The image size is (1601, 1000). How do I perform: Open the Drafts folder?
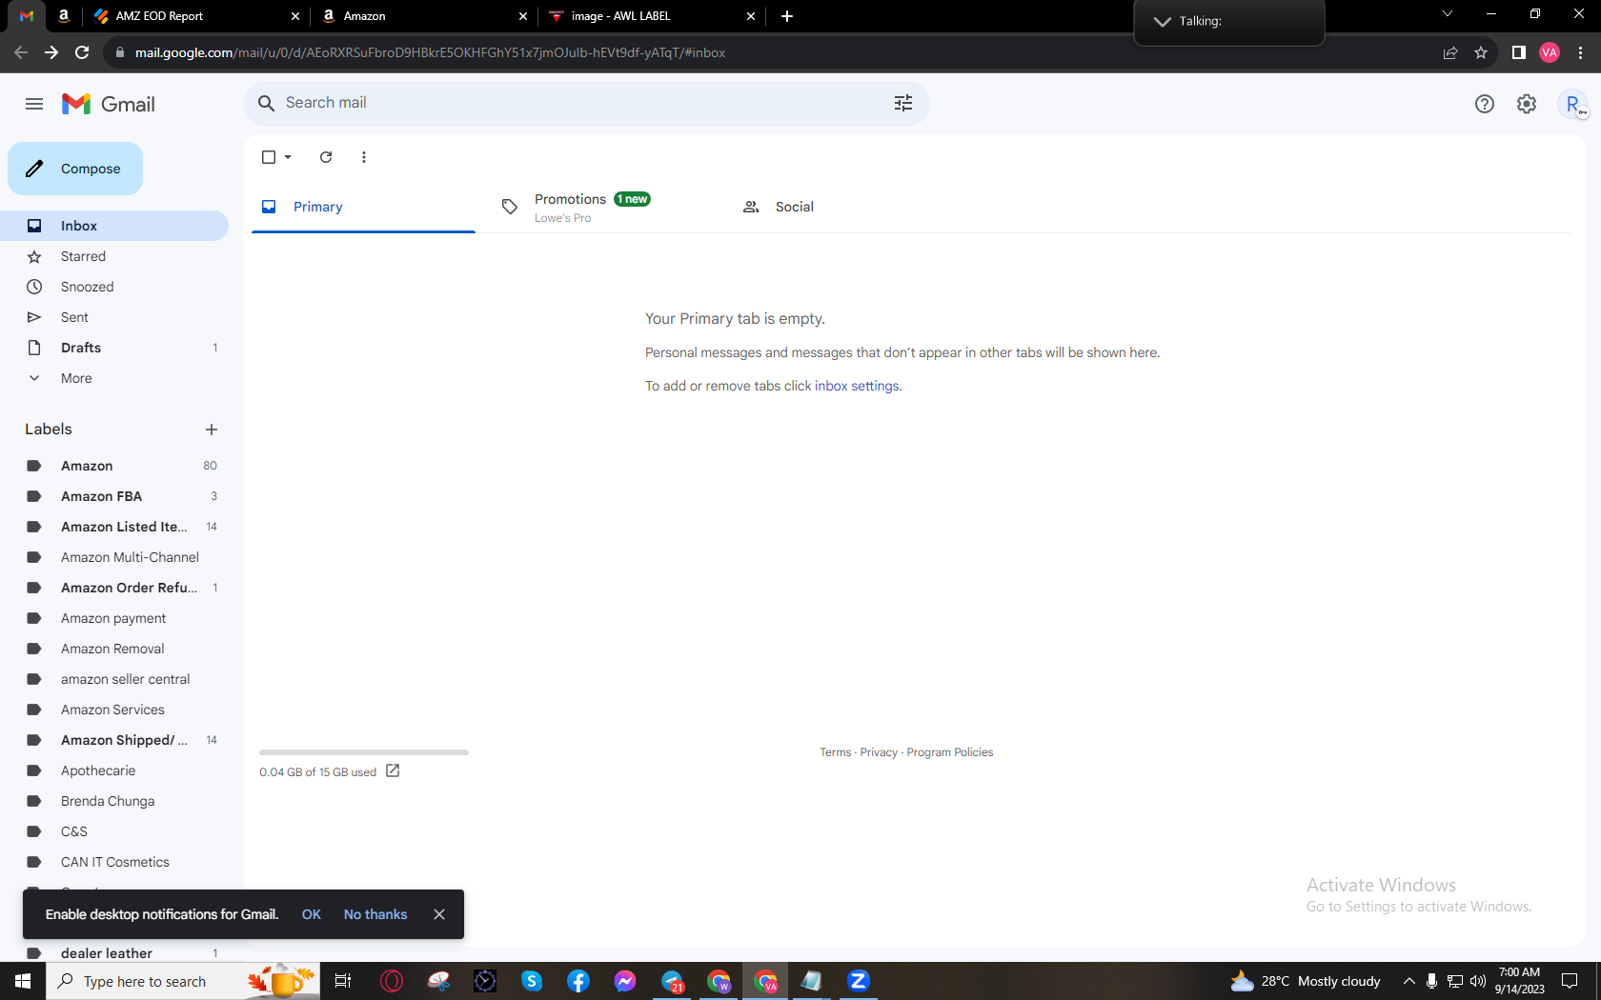coord(114,348)
